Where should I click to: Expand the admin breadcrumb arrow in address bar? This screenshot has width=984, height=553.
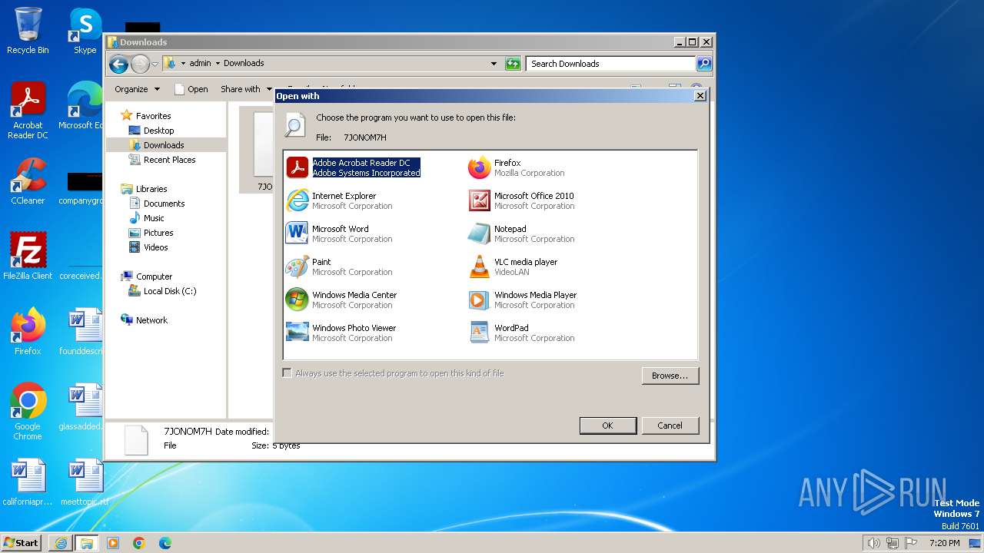click(218, 63)
